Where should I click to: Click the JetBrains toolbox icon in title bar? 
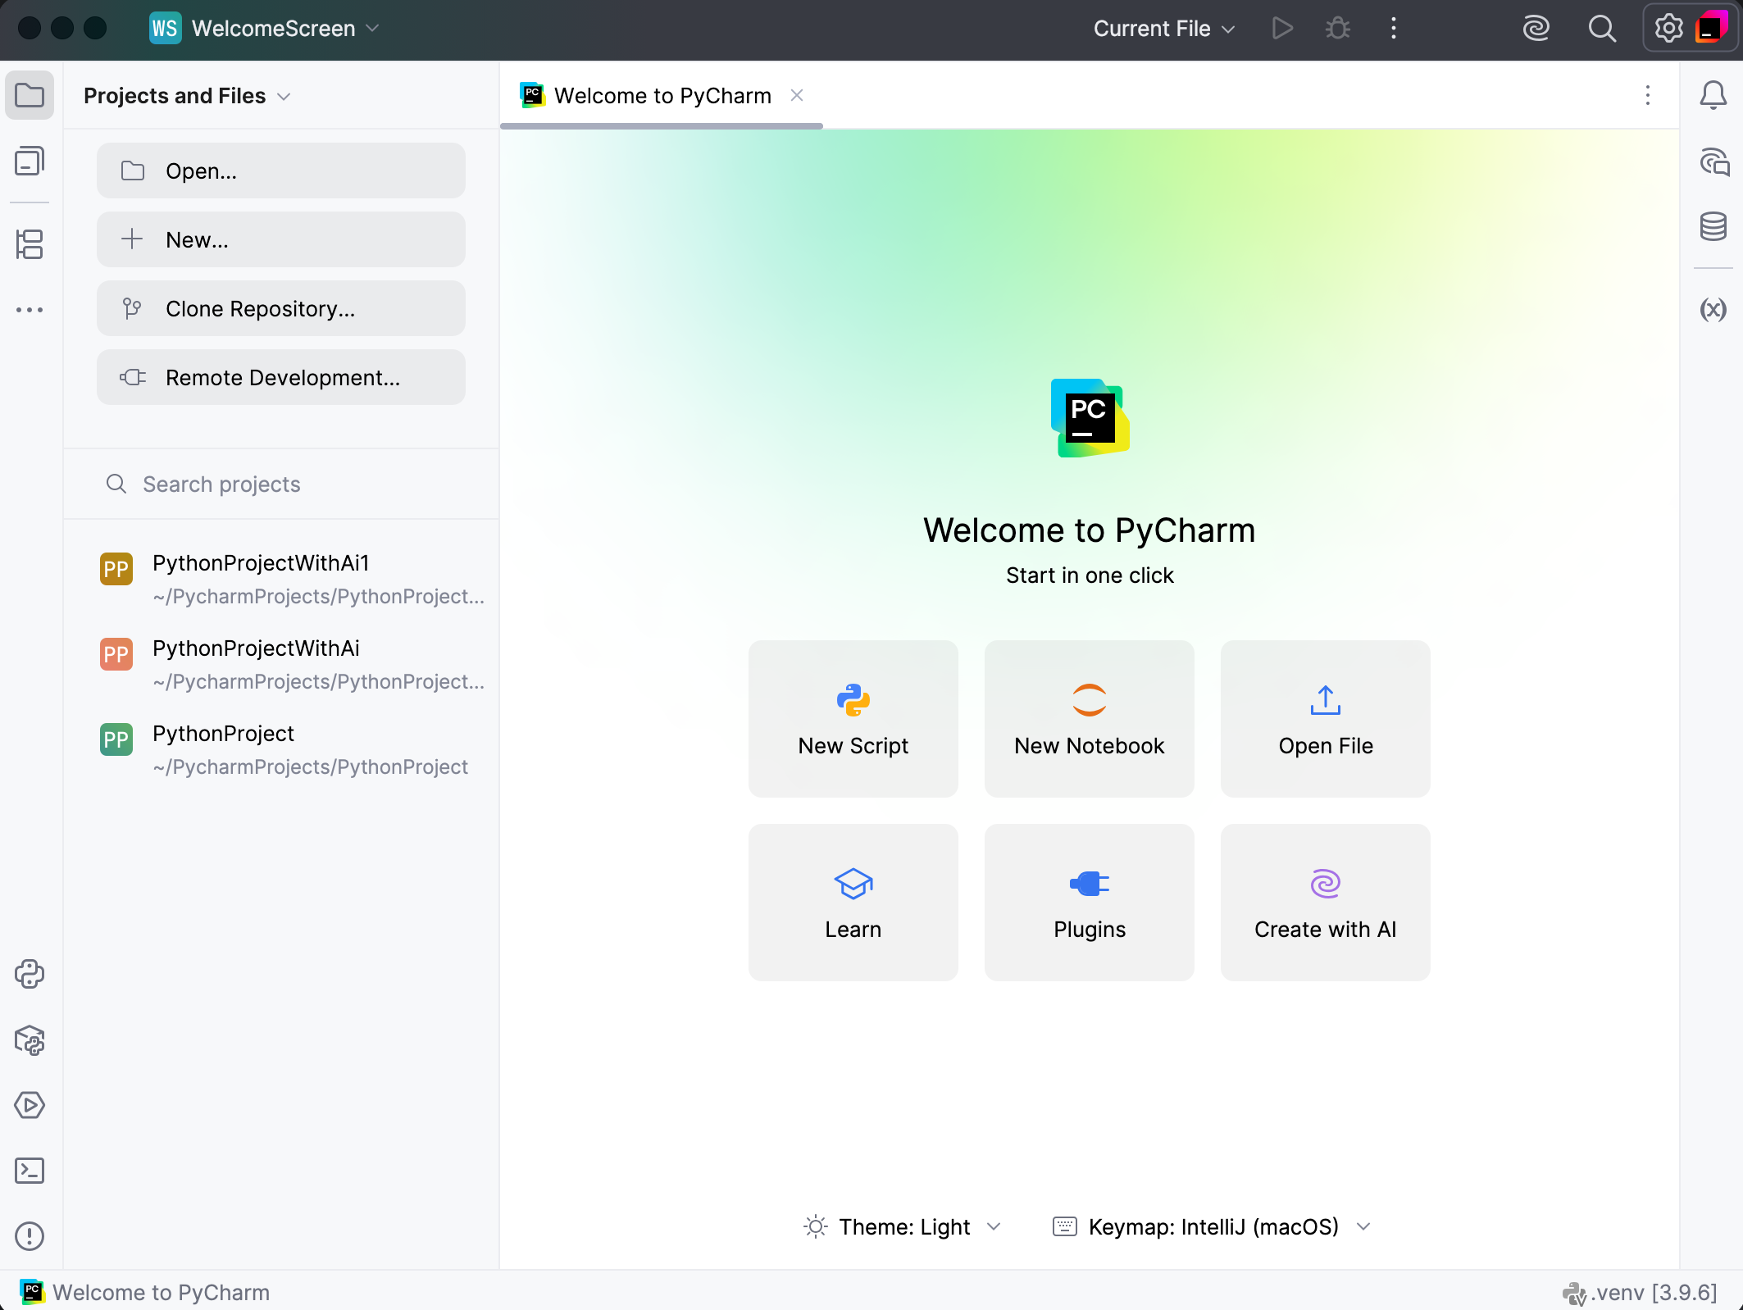coord(1712,27)
